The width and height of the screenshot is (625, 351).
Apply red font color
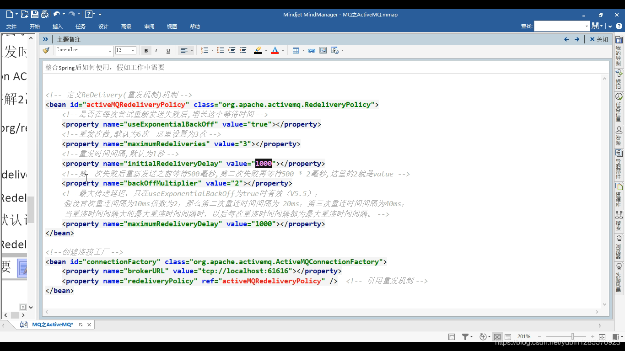[x=275, y=50]
